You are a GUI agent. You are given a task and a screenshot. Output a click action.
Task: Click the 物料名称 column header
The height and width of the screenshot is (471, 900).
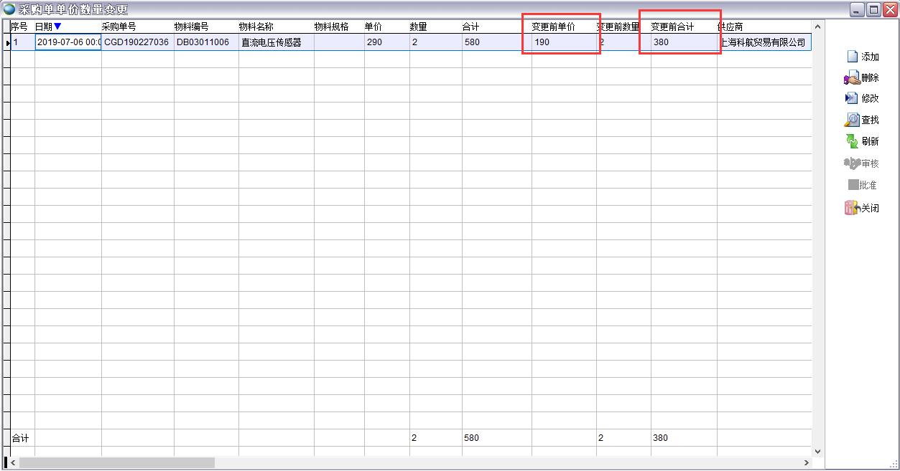point(256,27)
